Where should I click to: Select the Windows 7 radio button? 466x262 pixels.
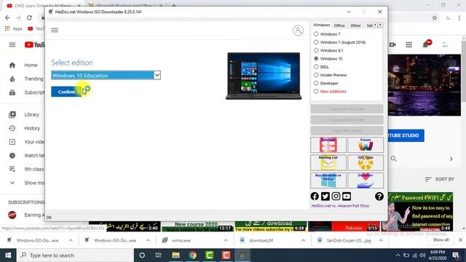coord(316,34)
